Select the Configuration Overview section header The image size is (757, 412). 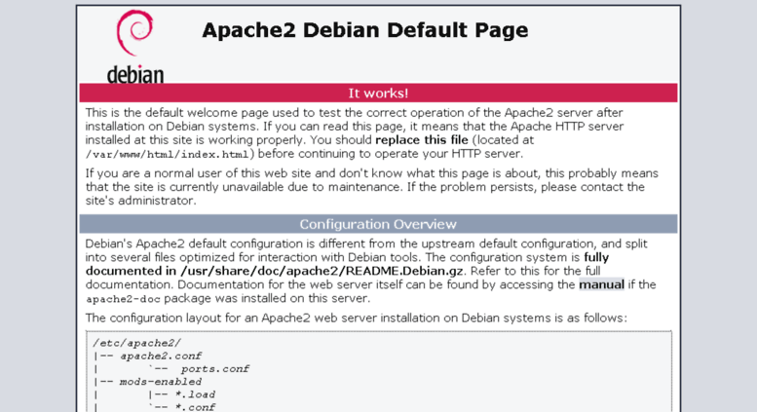tap(378, 224)
